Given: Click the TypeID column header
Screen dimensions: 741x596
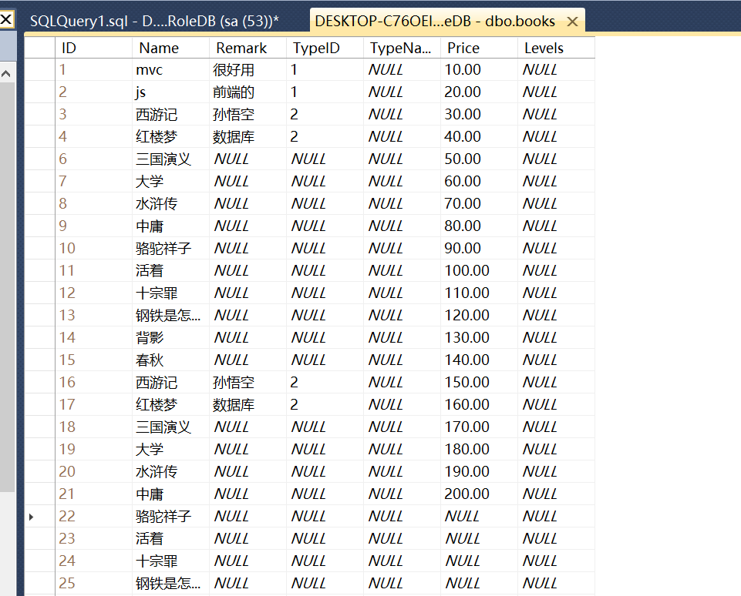Looking at the screenshot, I should click(325, 49).
